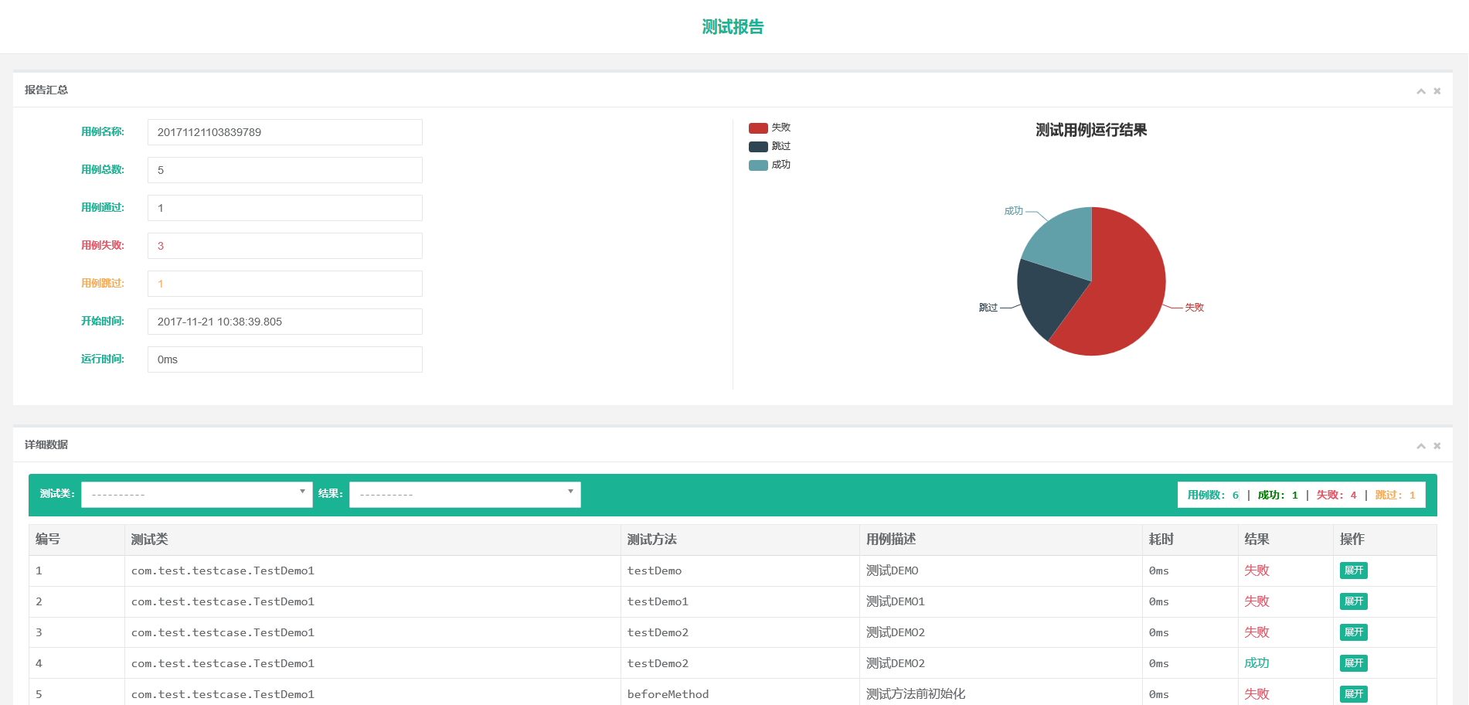Click the 测试用例运行结果 chart title

point(1091,130)
